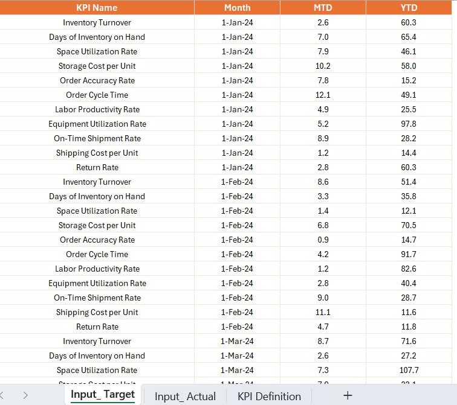Select Return Rate February cell

tap(97, 327)
